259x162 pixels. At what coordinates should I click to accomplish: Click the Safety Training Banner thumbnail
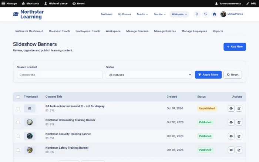[30, 150]
